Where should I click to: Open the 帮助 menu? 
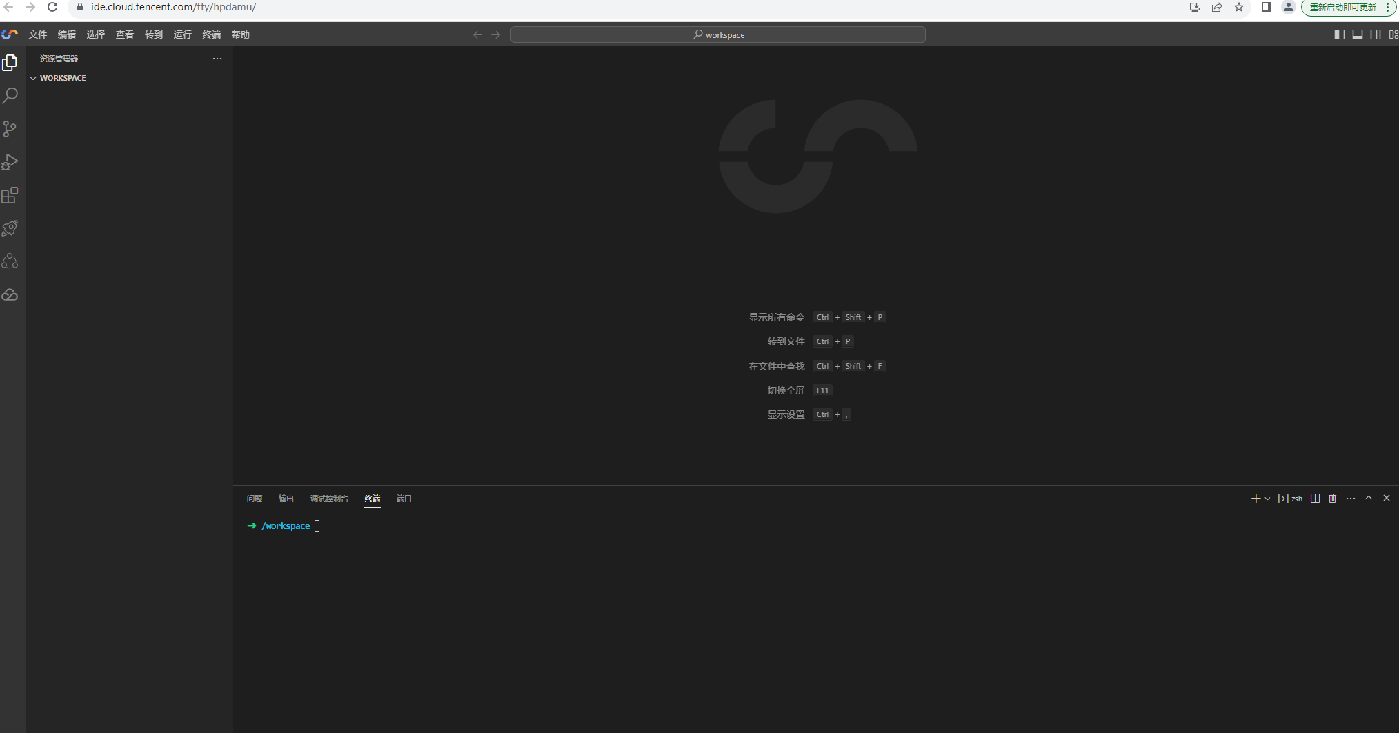point(241,34)
